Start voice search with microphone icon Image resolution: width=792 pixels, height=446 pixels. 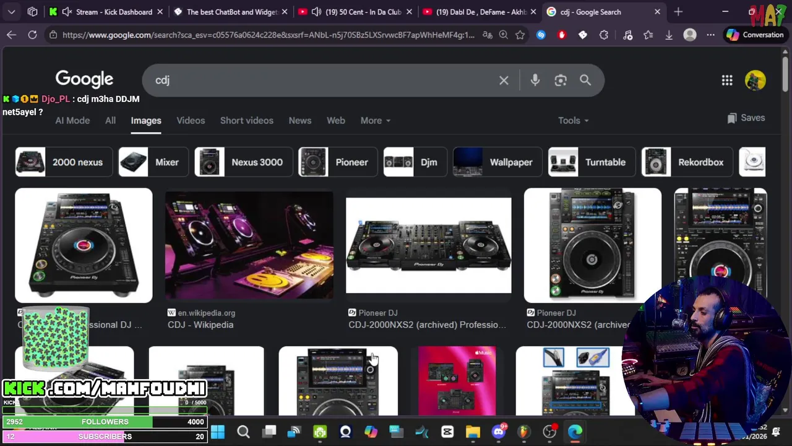tap(535, 80)
